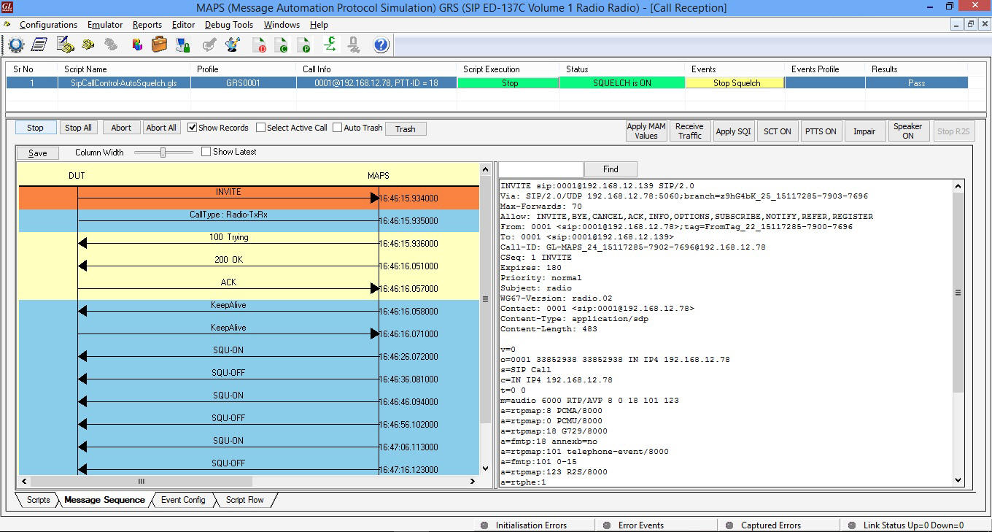Screen dimensions: 992x532
Task: Click the SipCallControl-AutoSquelch.gls script name cell
Action: (x=124, y=83)
